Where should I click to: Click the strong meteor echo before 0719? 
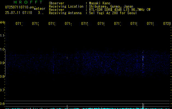(143, 59)
